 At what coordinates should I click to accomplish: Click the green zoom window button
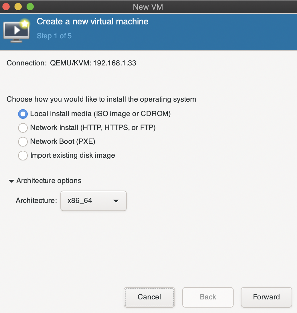30,6
